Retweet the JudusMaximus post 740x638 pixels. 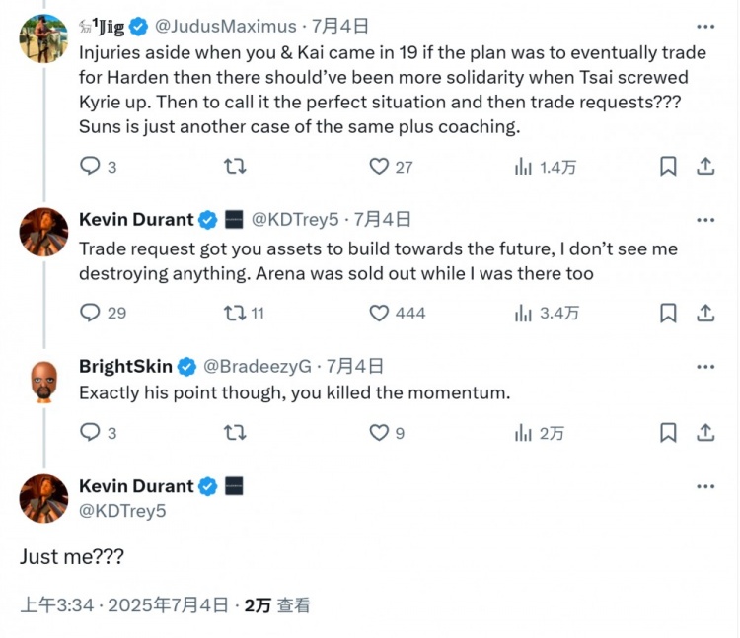235,167
